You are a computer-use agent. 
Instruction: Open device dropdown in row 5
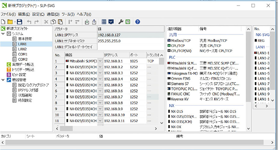click(100, 85)
